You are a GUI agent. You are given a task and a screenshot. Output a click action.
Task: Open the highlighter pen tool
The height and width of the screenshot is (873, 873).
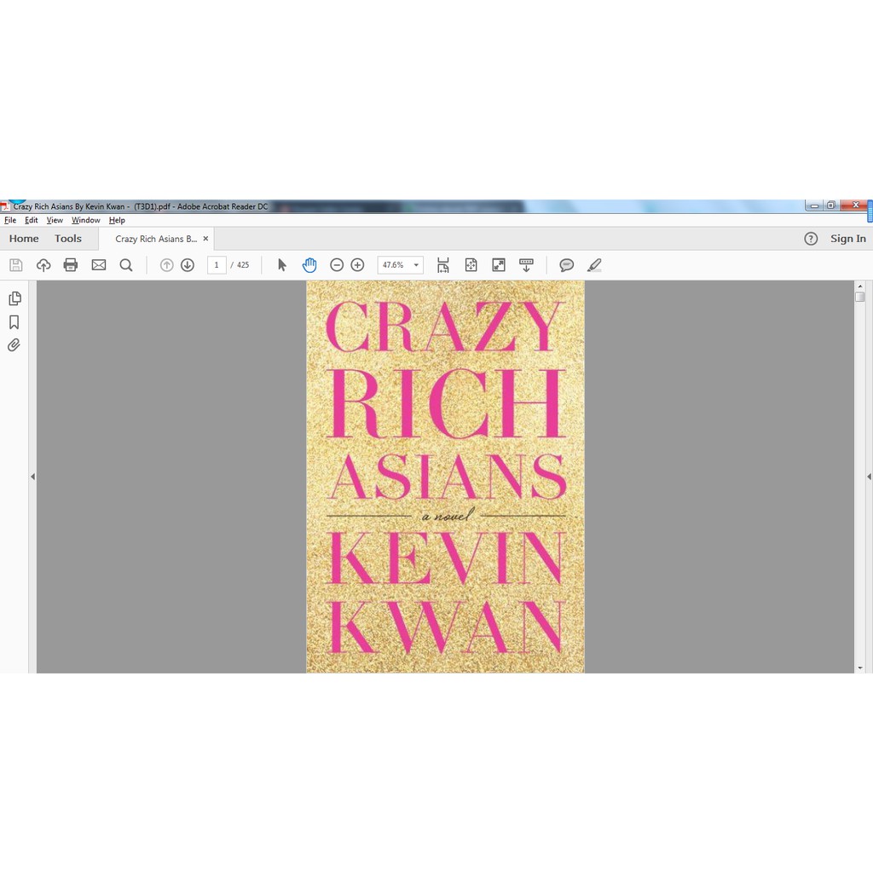(594, 265)
